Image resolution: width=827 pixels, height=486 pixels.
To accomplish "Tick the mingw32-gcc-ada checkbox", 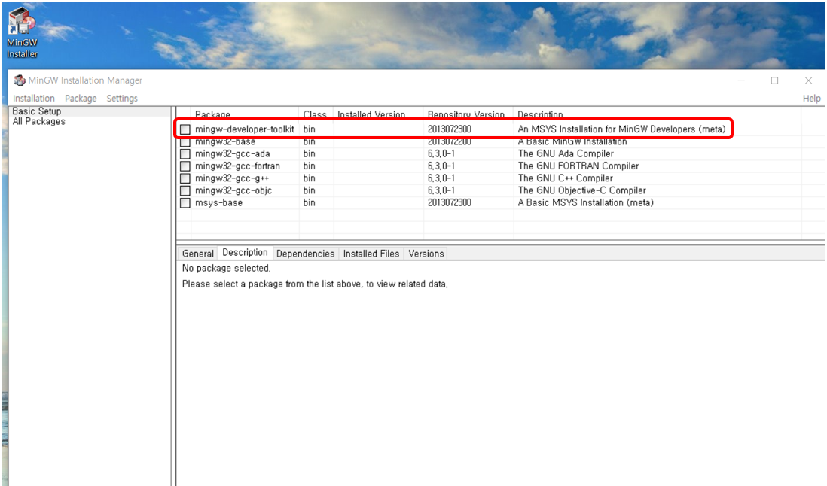I will coord(185,153).
